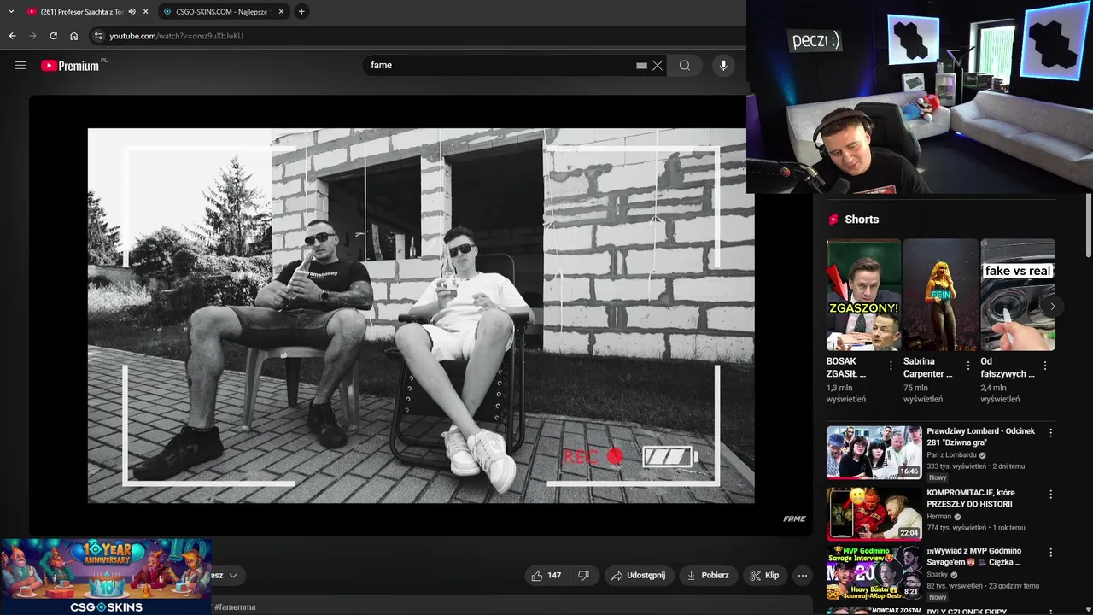1093x615 pixels.
Task: Open options menu for KOMPROMITACJE video
Action: tap(1050, 495)
